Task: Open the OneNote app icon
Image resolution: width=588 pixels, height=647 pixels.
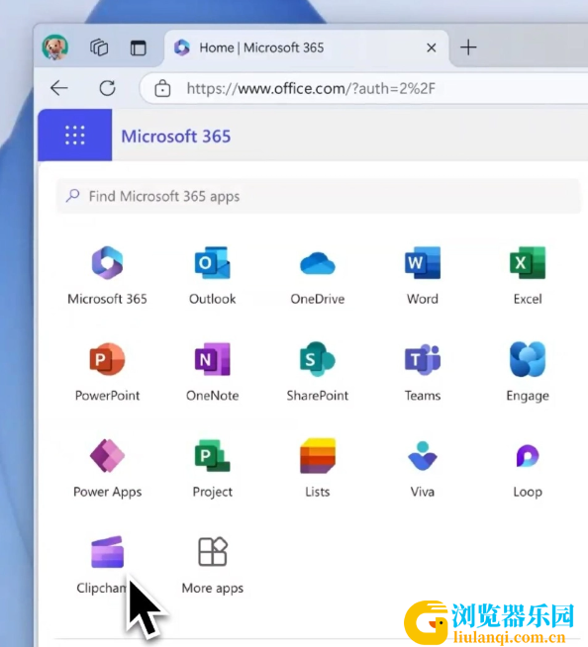Action: click(212, 359)
